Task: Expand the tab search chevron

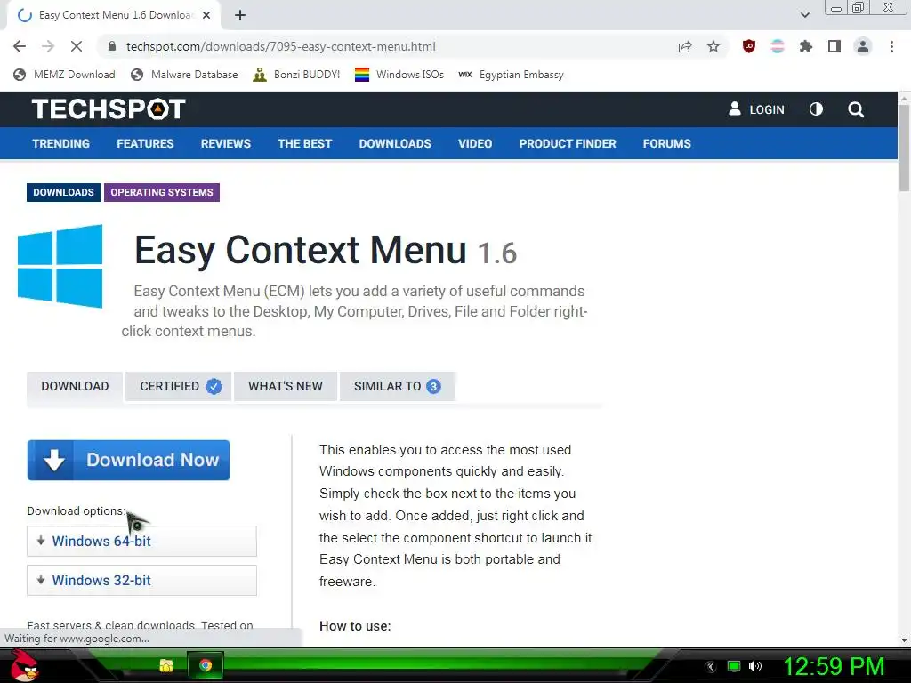Action: (x=804, y=15)
